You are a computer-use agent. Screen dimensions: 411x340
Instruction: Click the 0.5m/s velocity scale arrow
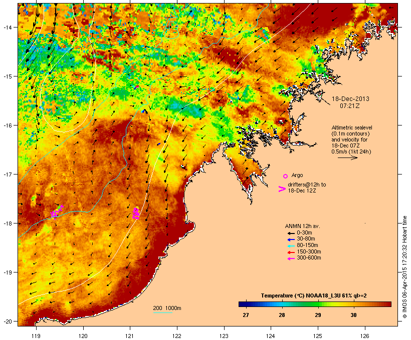click(347, 157)
